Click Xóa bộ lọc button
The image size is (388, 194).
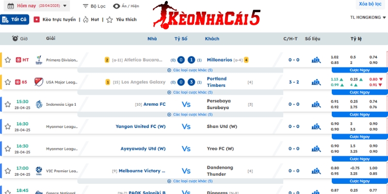[x=370, y=4]
